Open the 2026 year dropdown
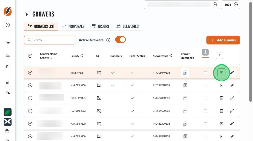The height and width of the screenshot is (141, 253). (230, 4)
